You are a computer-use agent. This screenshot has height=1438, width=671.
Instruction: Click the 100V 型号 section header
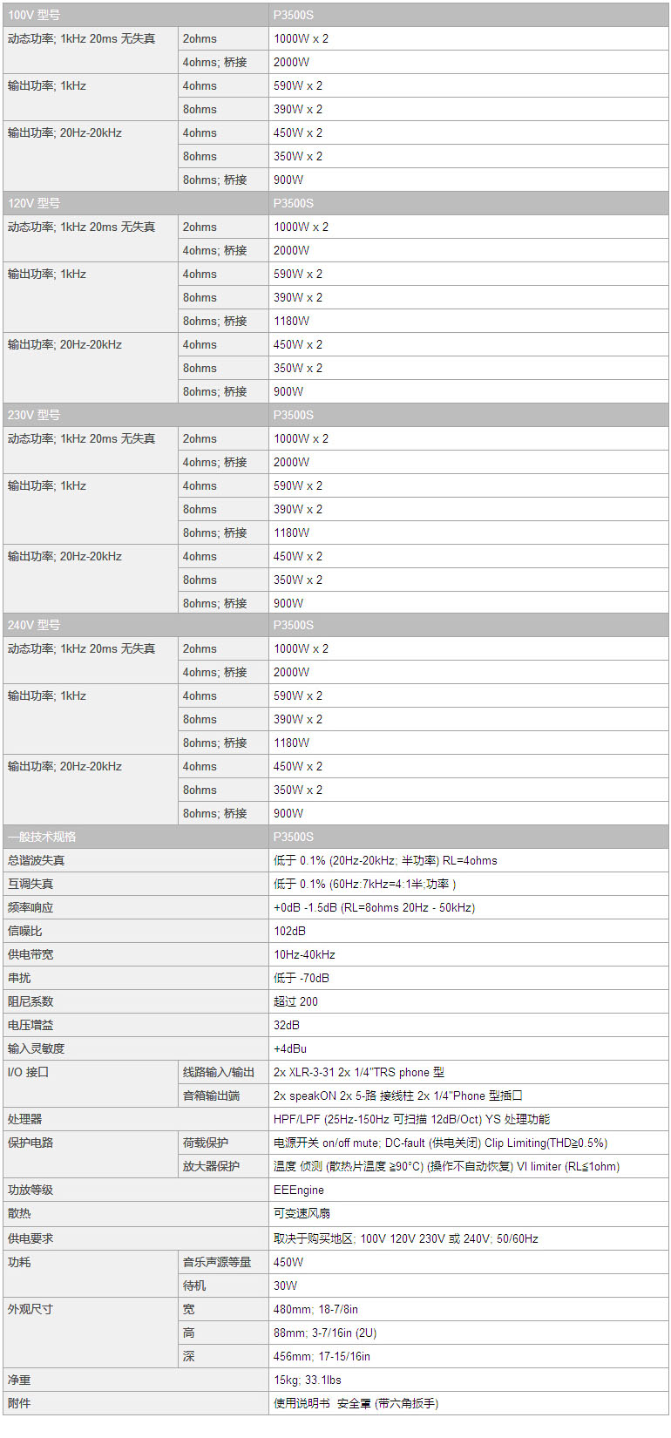(x=335, y=15)
